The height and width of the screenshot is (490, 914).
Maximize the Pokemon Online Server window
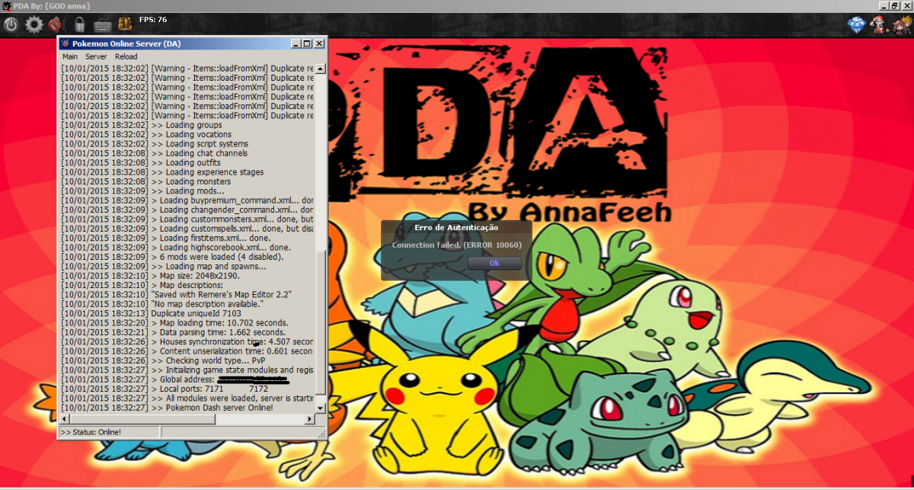coord(307,43)
